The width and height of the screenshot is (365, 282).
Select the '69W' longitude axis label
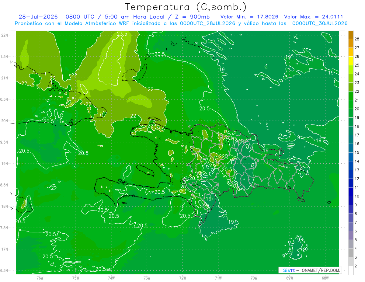click(289, 278)
